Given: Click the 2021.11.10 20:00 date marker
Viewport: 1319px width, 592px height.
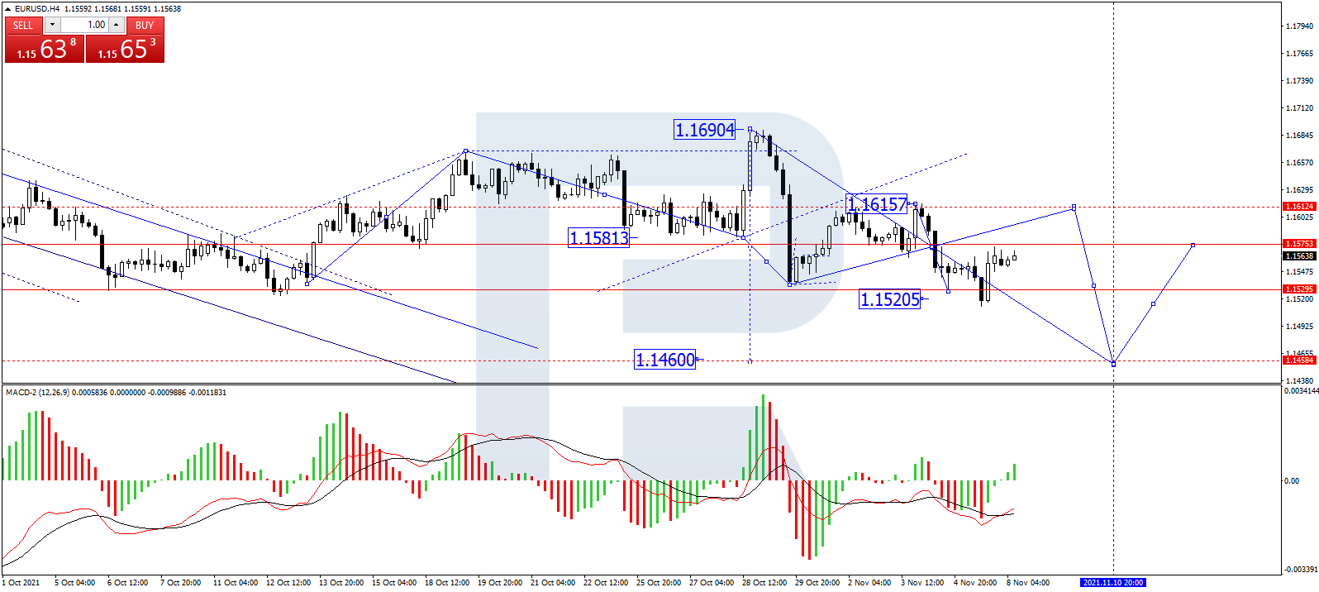Looking at the screenshot, I should click(1113, 583).
